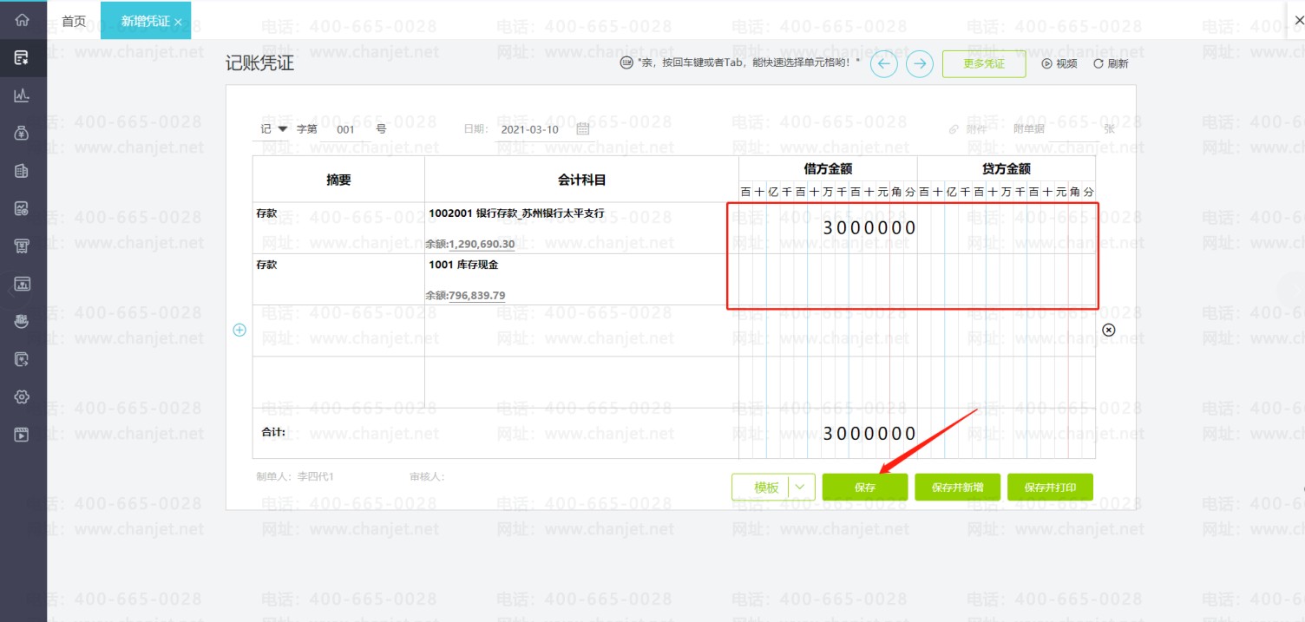Select the first row 存款 summary cell
This screenshot has width=1305, height=622.
[338, 228]
